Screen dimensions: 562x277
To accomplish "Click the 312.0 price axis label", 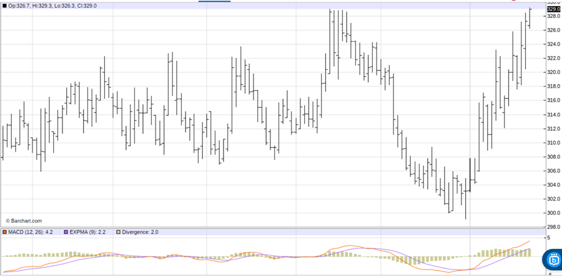I will click(553, 129).
